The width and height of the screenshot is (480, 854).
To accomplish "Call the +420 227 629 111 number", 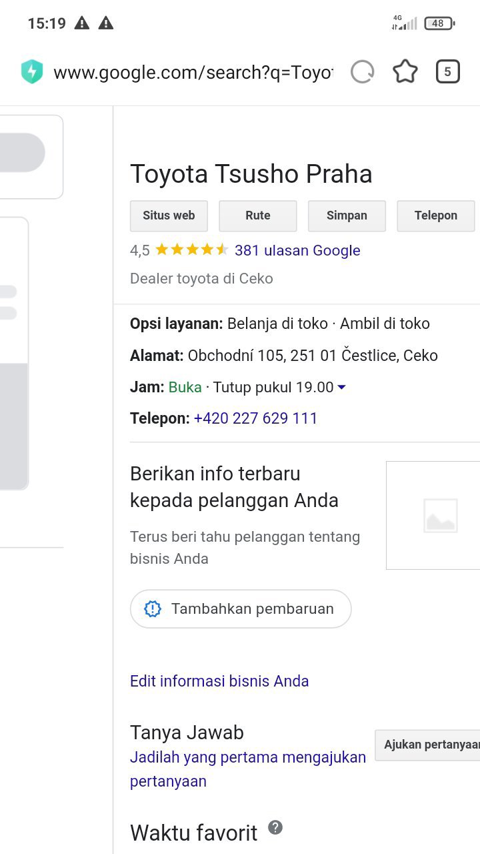I will coord(255,418).
